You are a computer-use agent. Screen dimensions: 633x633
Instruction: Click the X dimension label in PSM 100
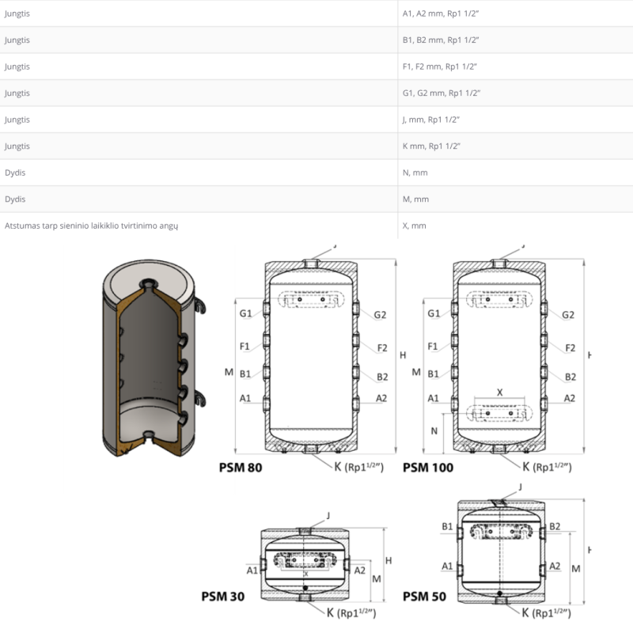click(x=500, y=392)
